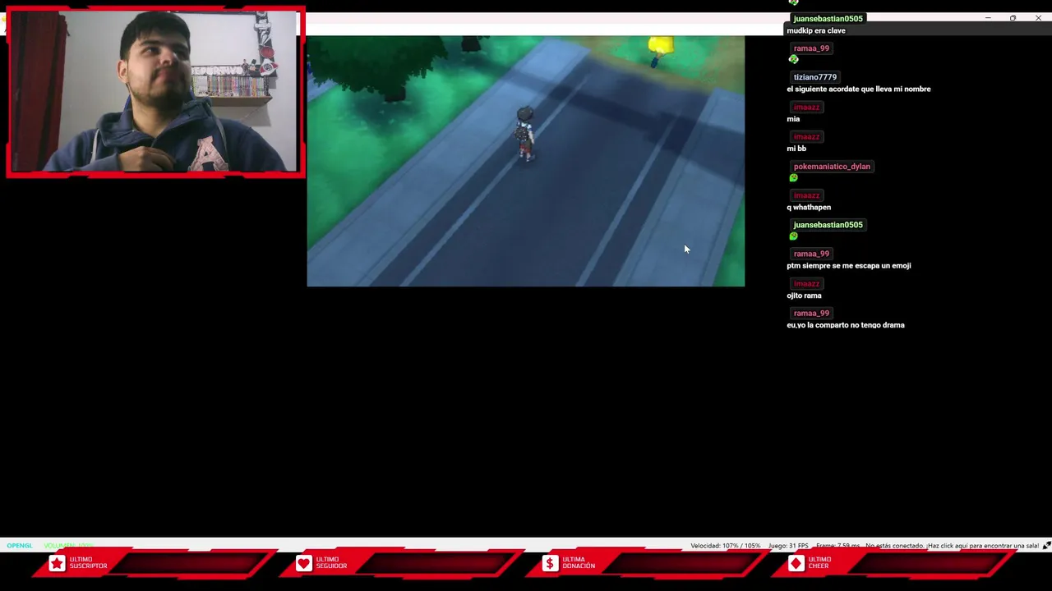Close the emulator window

(x=1038, y=18)
